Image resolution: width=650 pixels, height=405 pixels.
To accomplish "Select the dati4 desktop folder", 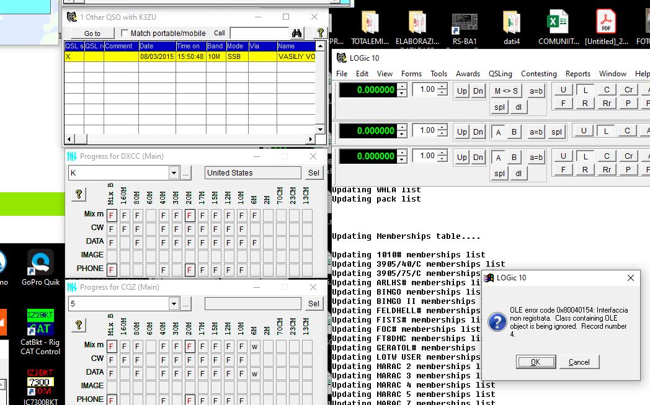I will tap(512, 28).
